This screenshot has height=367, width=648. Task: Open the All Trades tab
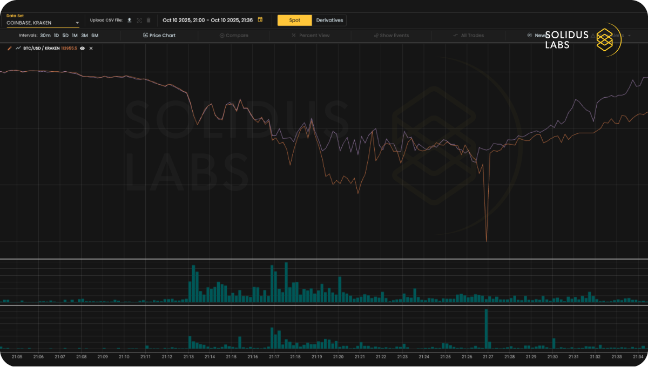click(x=468, y=36)
